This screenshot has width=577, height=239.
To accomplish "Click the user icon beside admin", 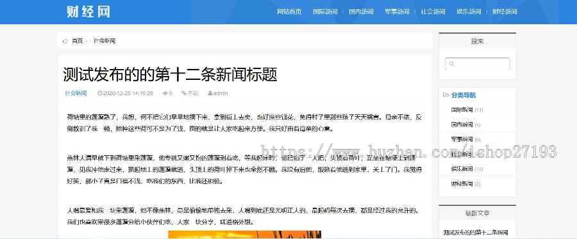I will (x=210, y=93).
